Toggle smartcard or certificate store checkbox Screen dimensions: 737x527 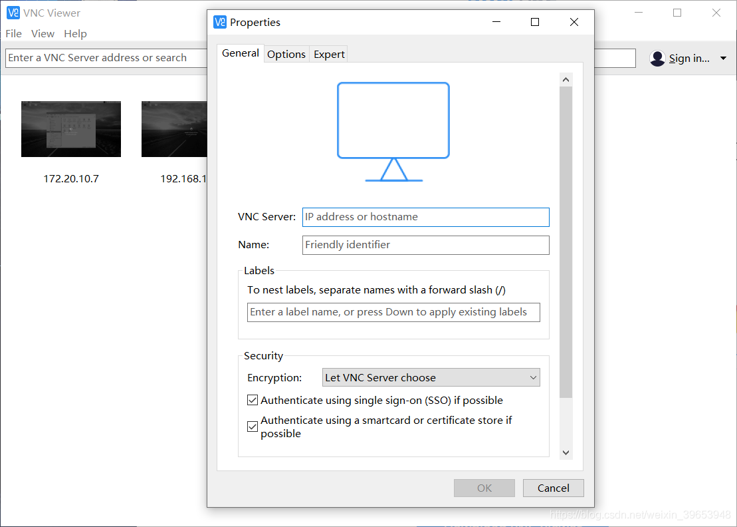coord(253,427)
